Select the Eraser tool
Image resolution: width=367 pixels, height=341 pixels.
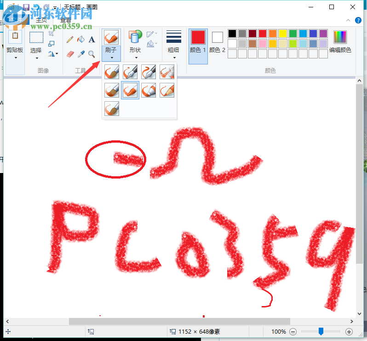tap(70, 54)
